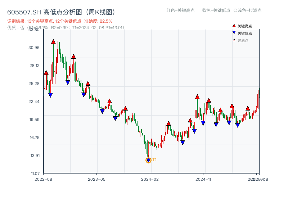Toggle the 关键高点 legend entry in chart
Viewport: 288px width, 216px height.
pyautogui.click(x=242, y=26)
